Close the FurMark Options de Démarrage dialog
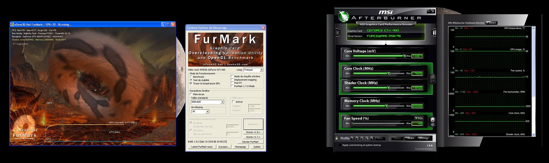 coord(263,28)
